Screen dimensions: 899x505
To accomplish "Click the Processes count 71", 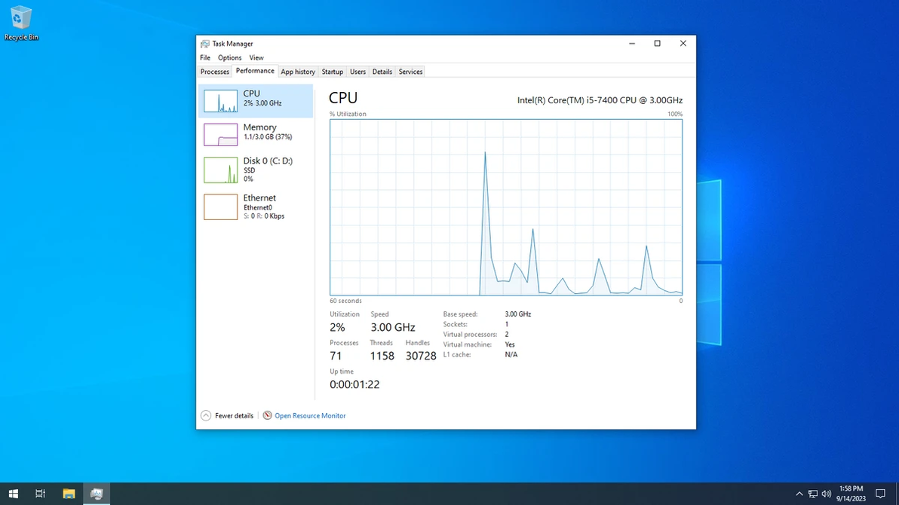I will pos(336,356).
